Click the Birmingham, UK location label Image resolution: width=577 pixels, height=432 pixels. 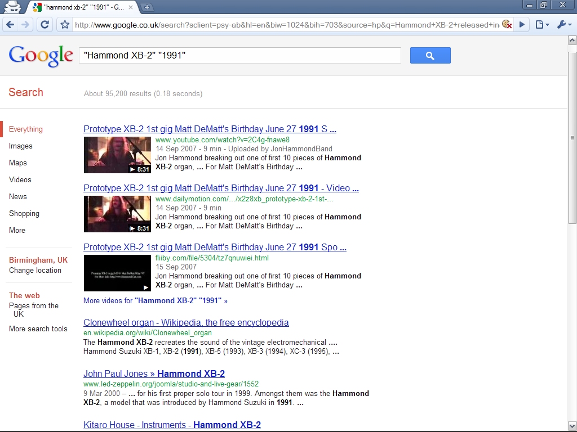(x=38, y=260)
